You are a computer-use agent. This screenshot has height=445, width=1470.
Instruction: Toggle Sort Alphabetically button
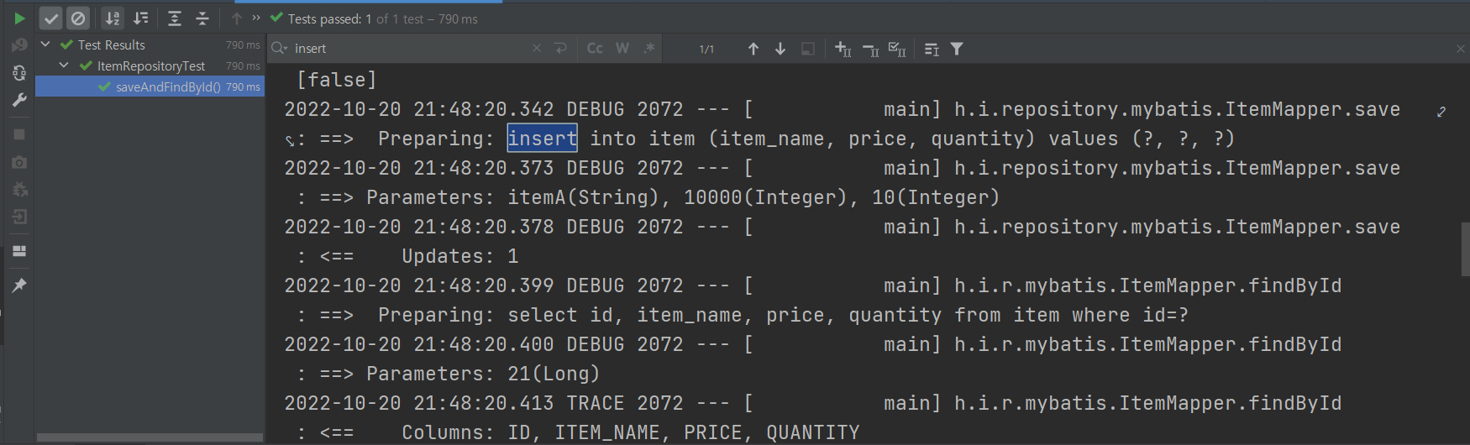click(x=113, y=18)
